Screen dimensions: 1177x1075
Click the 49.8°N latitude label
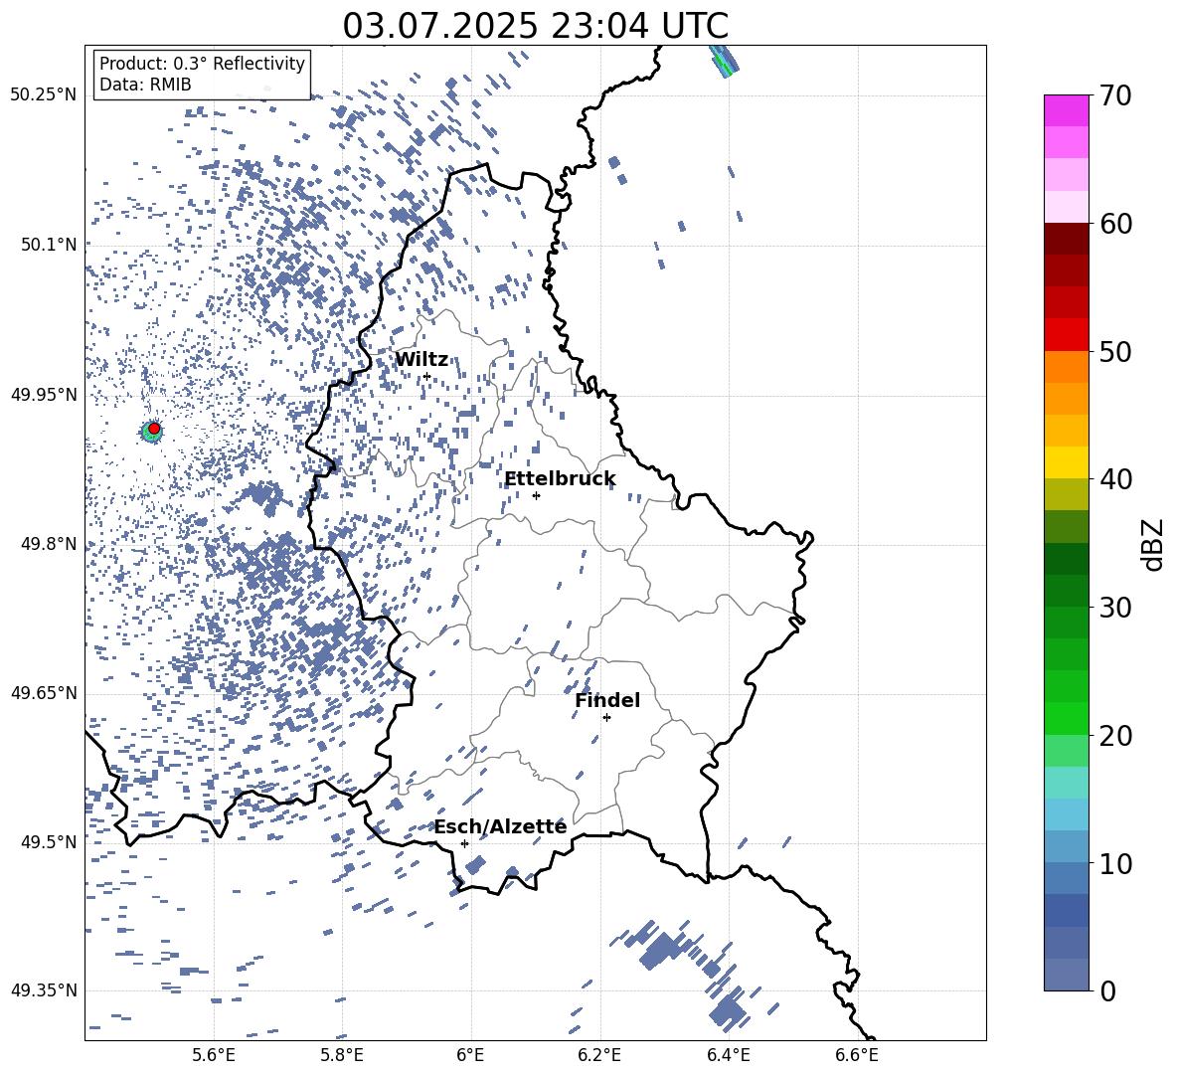tap(48, 544)
